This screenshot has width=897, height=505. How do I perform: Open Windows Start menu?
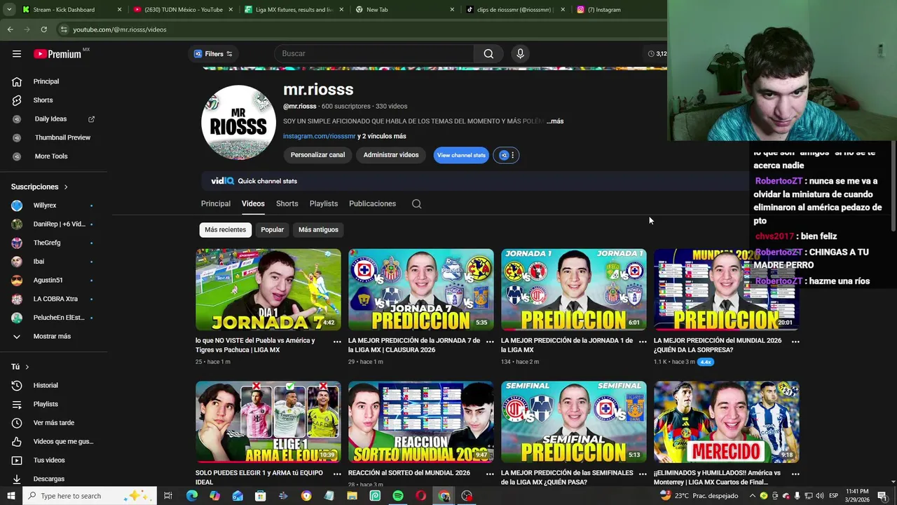[x=11, y=496]
